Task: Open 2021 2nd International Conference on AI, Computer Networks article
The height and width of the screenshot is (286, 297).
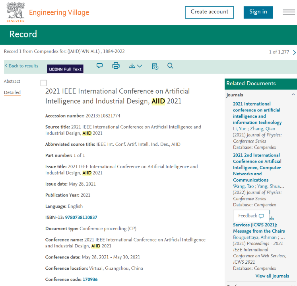Action: point(257,168)
